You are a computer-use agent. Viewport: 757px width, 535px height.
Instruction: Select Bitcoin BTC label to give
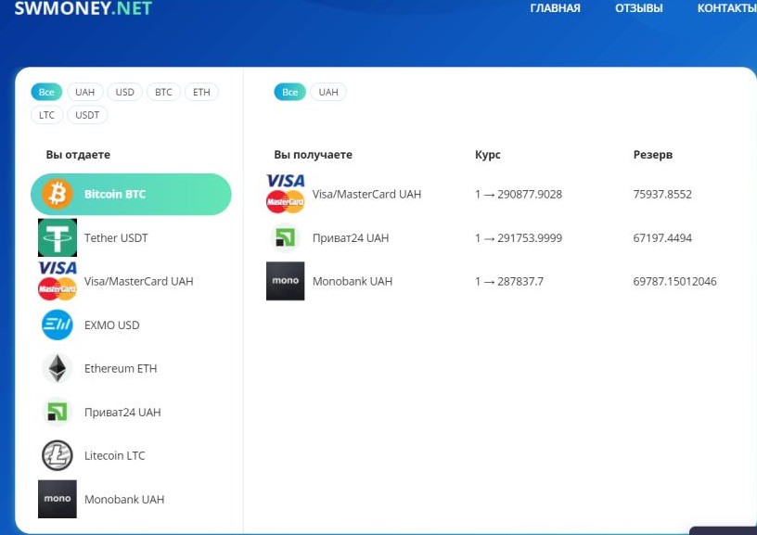pos(115,194)
